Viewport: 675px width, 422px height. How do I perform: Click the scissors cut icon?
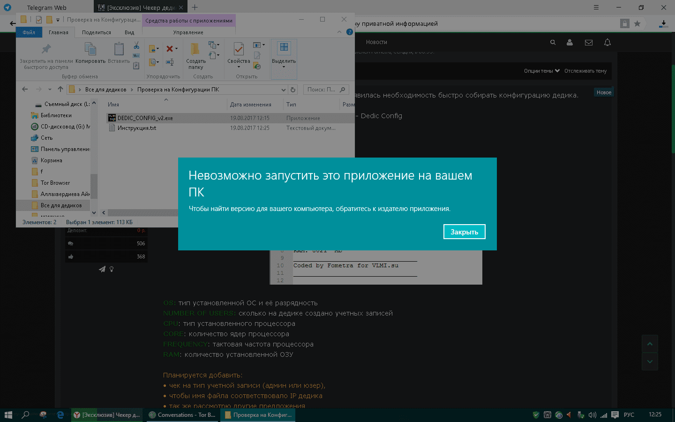[x=136, y=45]
